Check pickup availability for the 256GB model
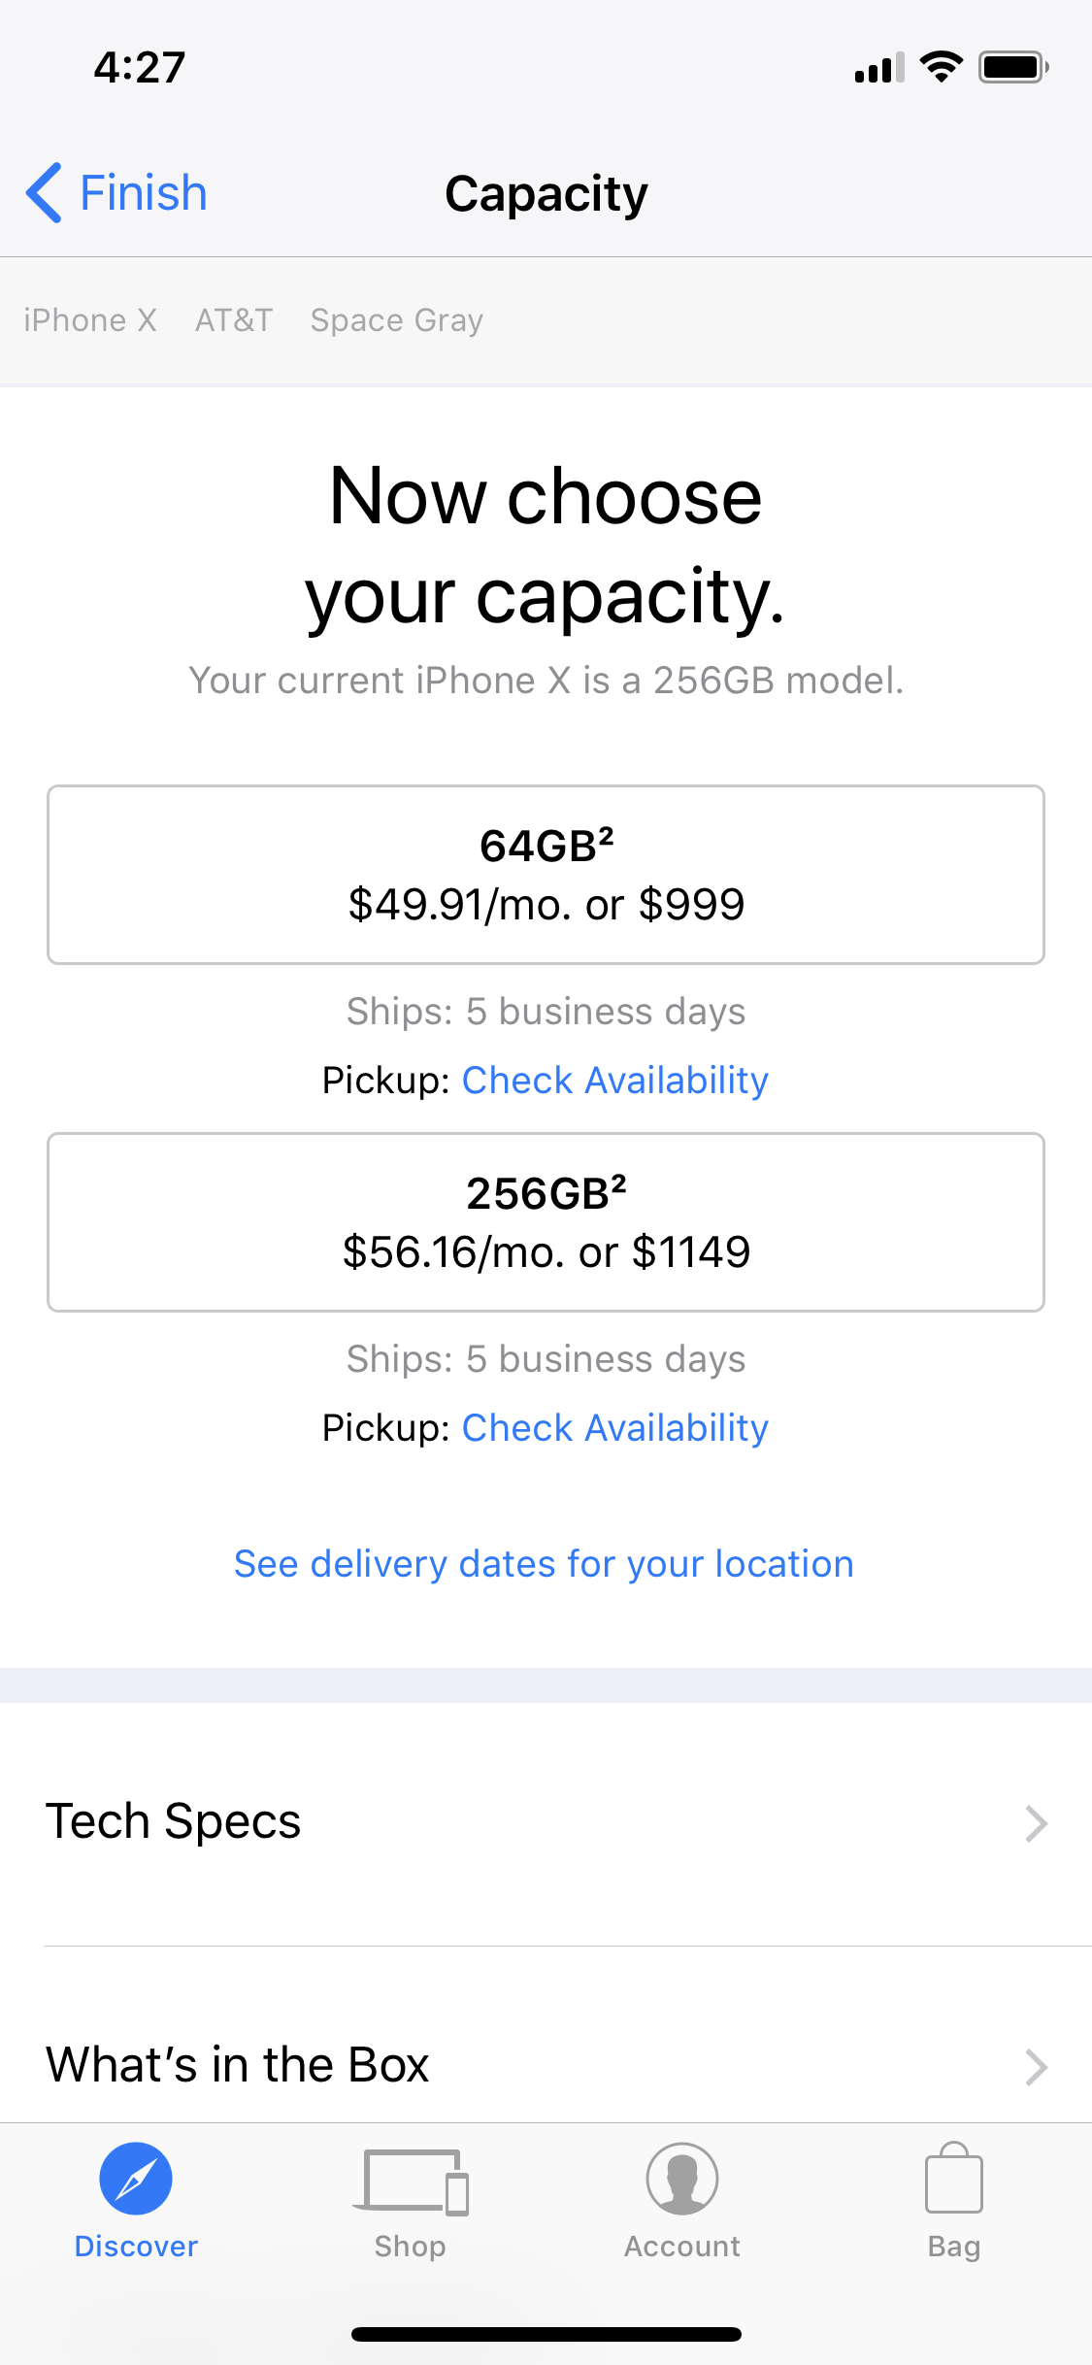Viewport: 1092px width, 2365px height. click(x=615, y=1428)
